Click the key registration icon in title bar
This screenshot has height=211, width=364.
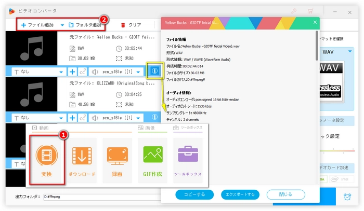294,11
